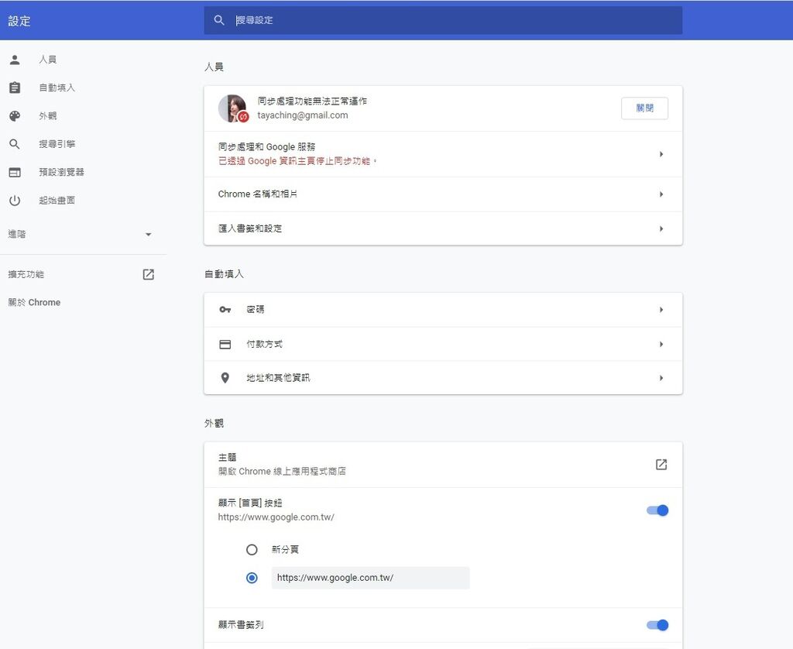Open the 主題 external-link icon
This screenshot has width=793, height=649.
coord(661,465)
